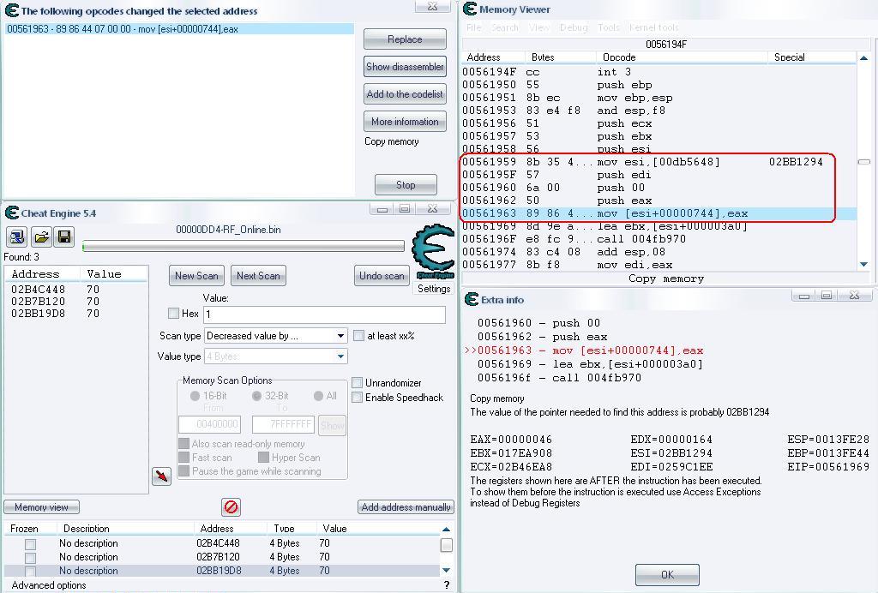Screen dimensions: 878x593
Task: Click Copy memory in Extra info window
Action: point(496,398)
